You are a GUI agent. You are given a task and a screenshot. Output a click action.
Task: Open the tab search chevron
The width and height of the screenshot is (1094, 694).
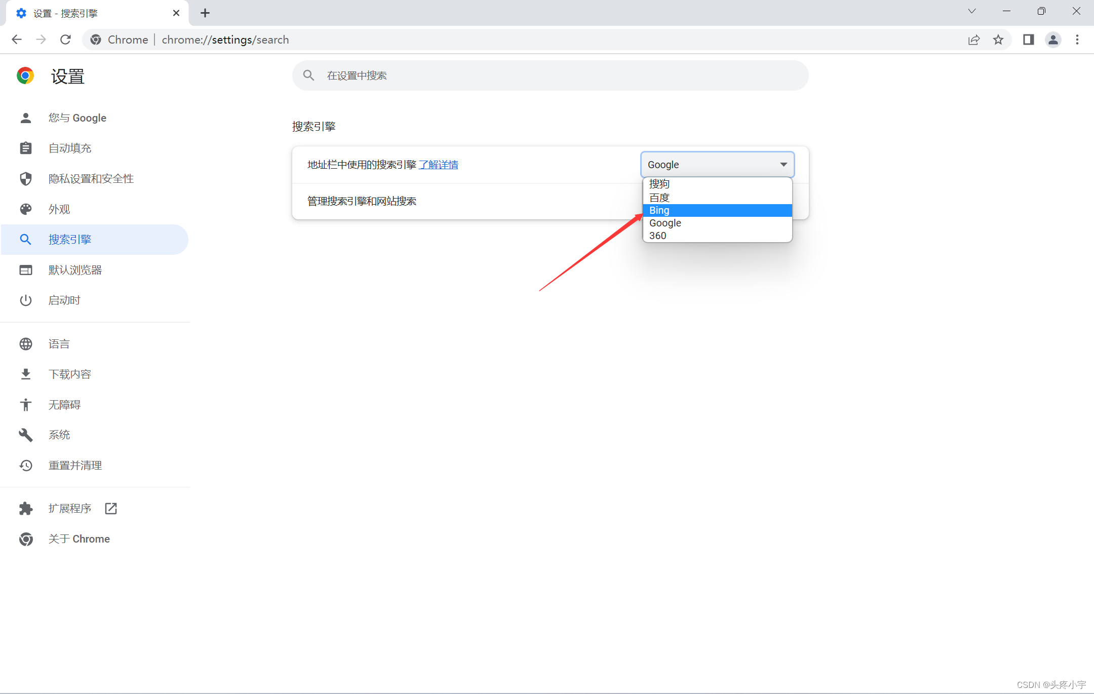coord(972,11)
